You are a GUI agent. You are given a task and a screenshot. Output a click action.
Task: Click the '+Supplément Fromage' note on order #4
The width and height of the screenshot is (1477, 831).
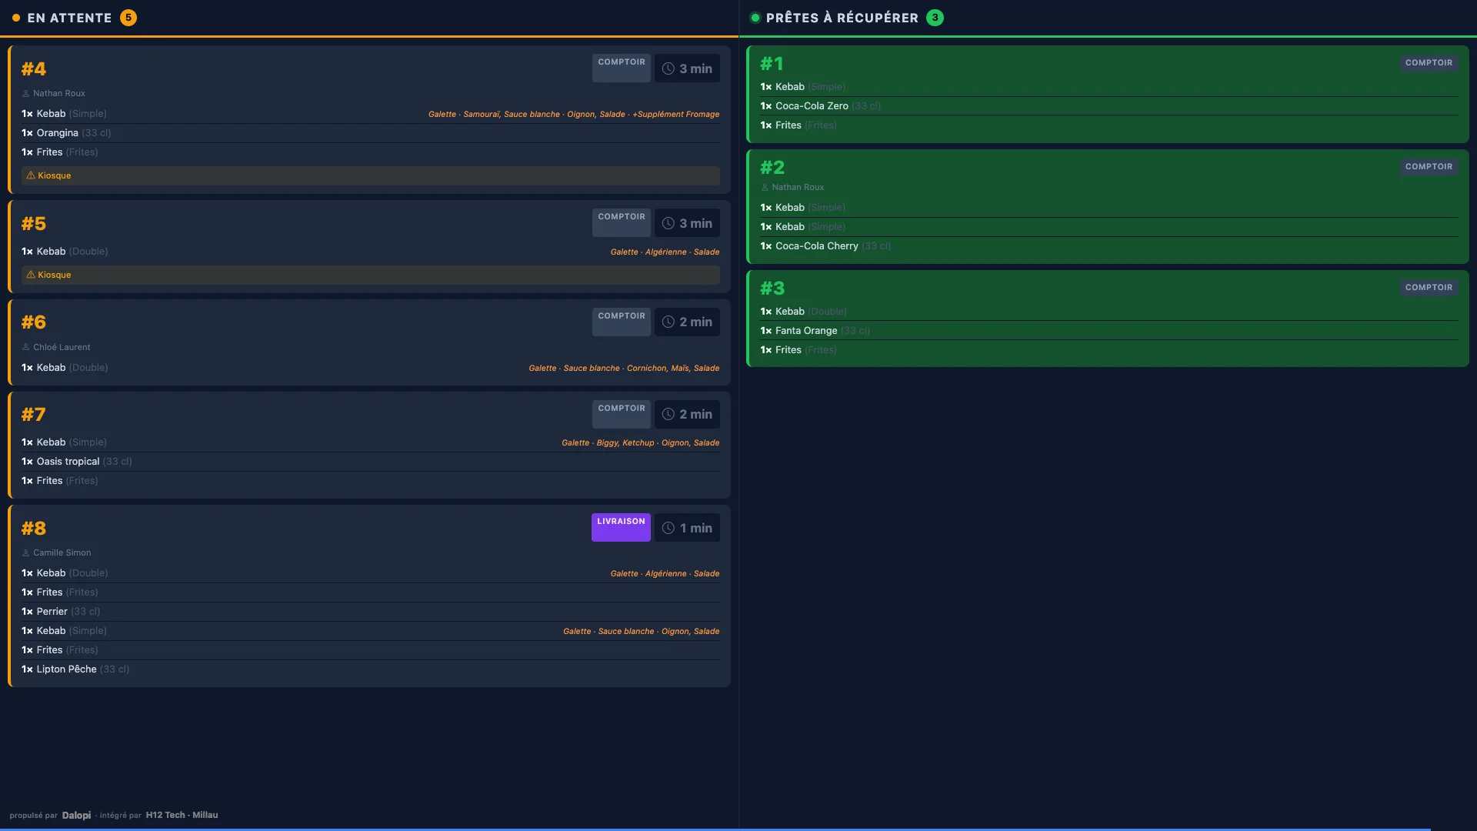[x=676, y=114]
